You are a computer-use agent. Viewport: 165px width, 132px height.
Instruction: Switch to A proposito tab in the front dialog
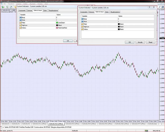(84, 12)
